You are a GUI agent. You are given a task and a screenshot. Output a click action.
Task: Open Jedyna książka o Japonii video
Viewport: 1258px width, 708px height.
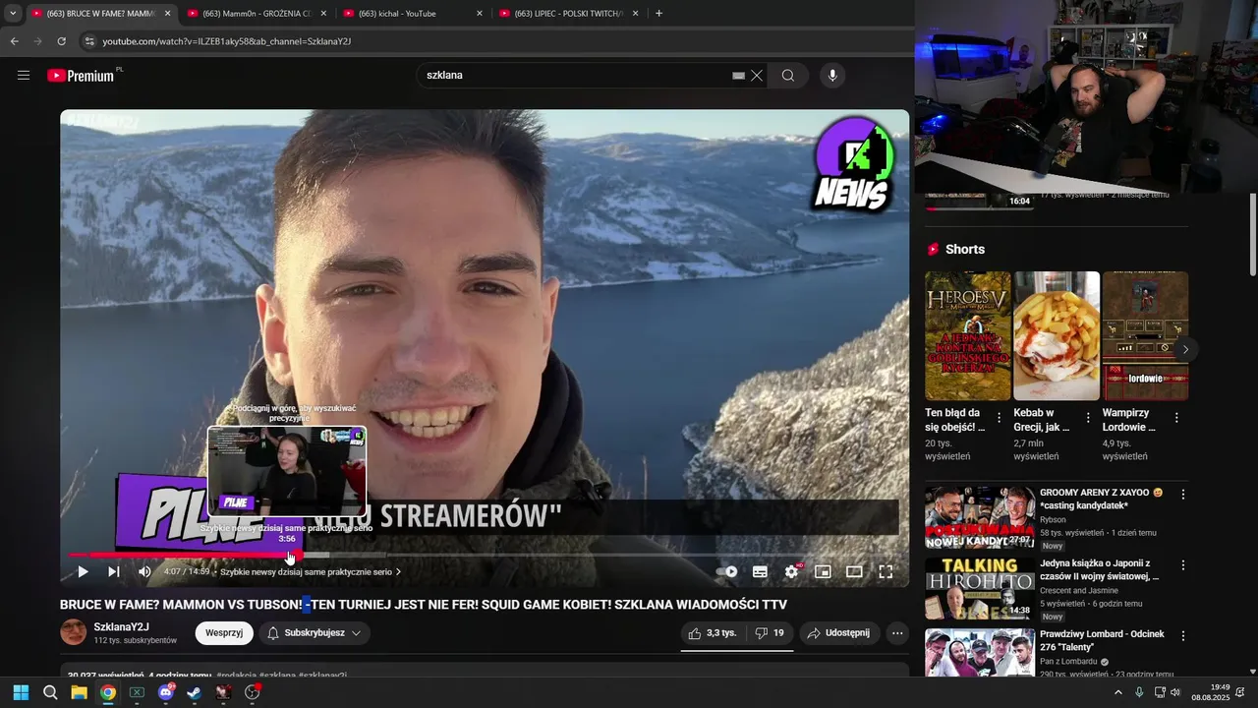[x=980, y=588]
